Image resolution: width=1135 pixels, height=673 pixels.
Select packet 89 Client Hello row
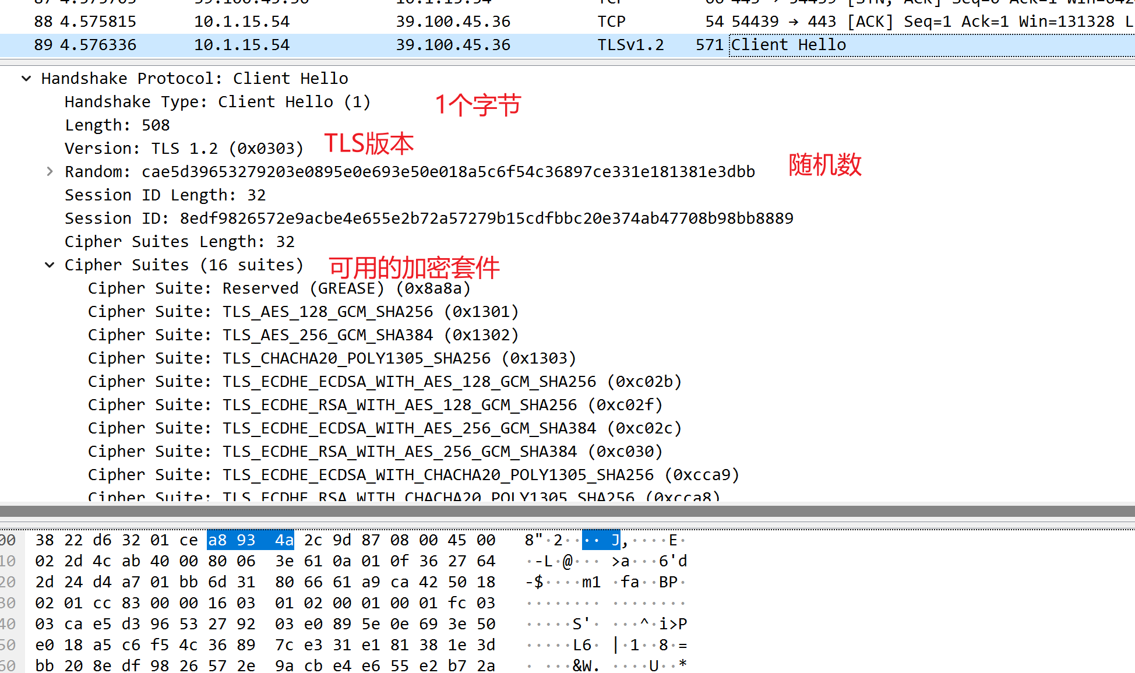(x=408, y=45)
